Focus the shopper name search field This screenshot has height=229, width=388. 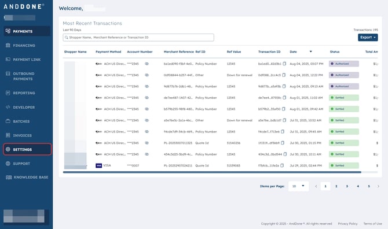(x=138, y=38)
